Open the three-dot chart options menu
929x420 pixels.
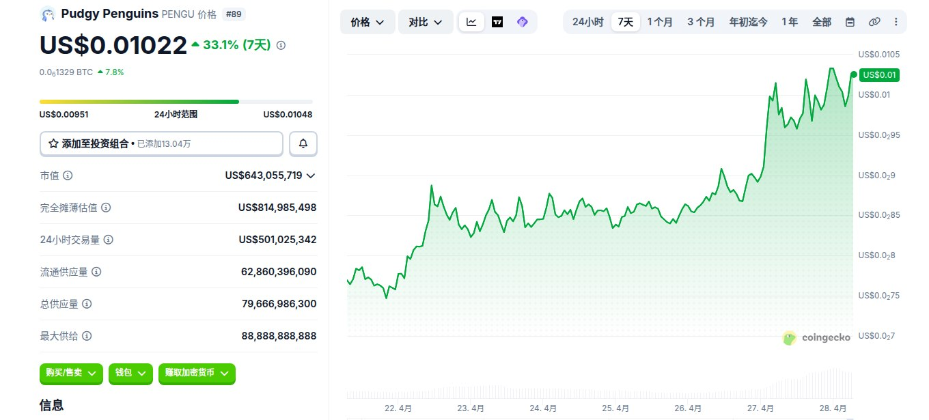click(896, 22)
